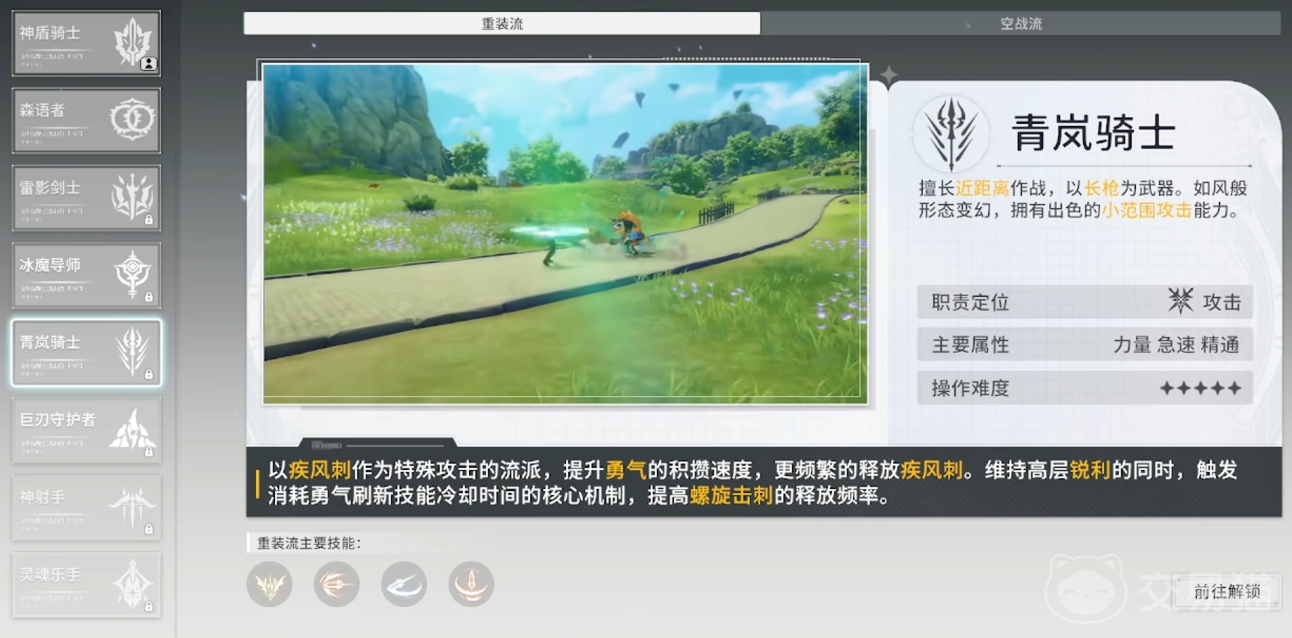Select the 神盾骑士 class
1292x638 pixels.
[86, 43]
